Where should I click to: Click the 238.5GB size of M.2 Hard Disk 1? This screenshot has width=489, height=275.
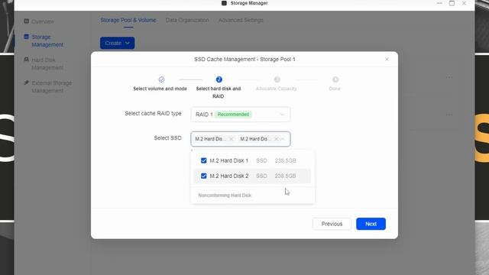(285, 160)
